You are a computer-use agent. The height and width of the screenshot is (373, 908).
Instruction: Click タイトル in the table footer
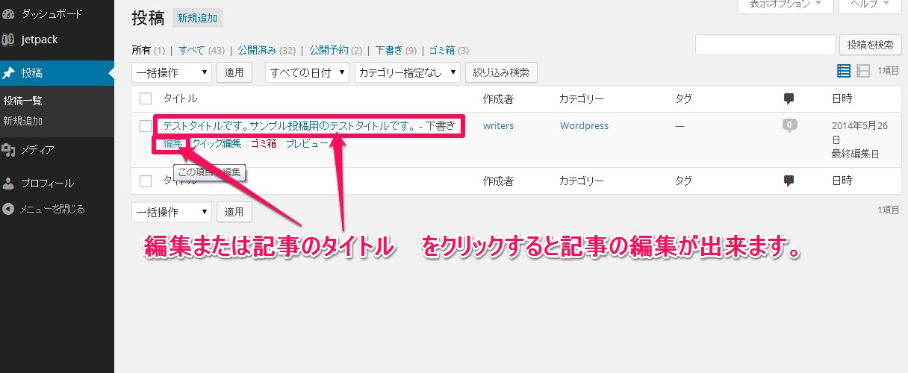click(x=180, y=181)
